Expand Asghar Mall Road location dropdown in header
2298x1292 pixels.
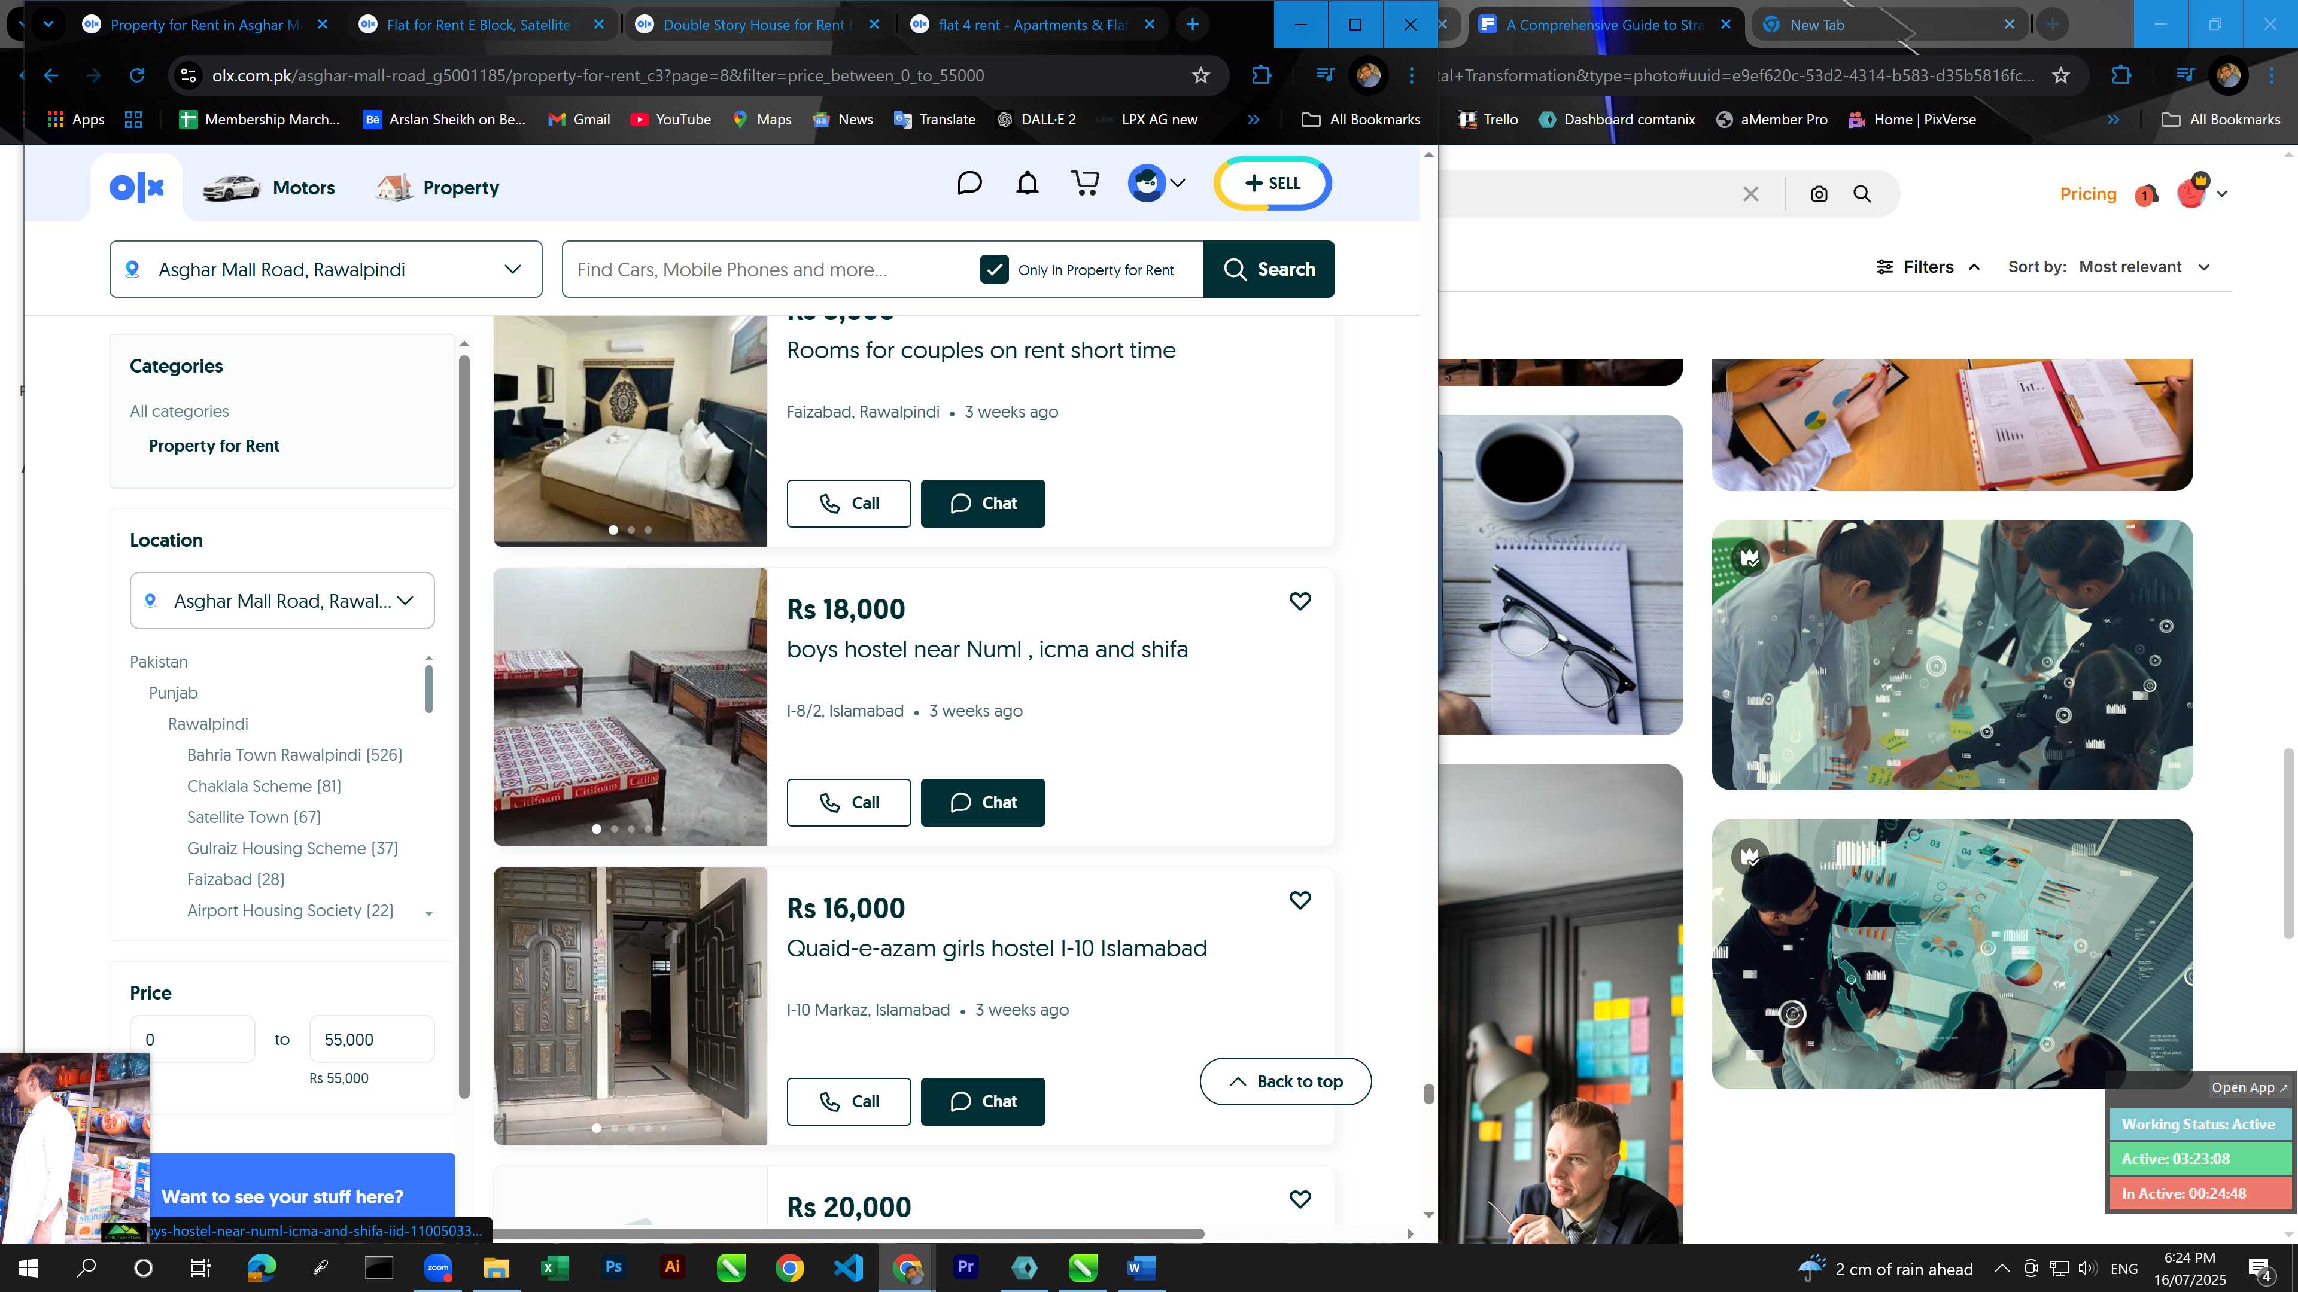click(x=326, y=269)
